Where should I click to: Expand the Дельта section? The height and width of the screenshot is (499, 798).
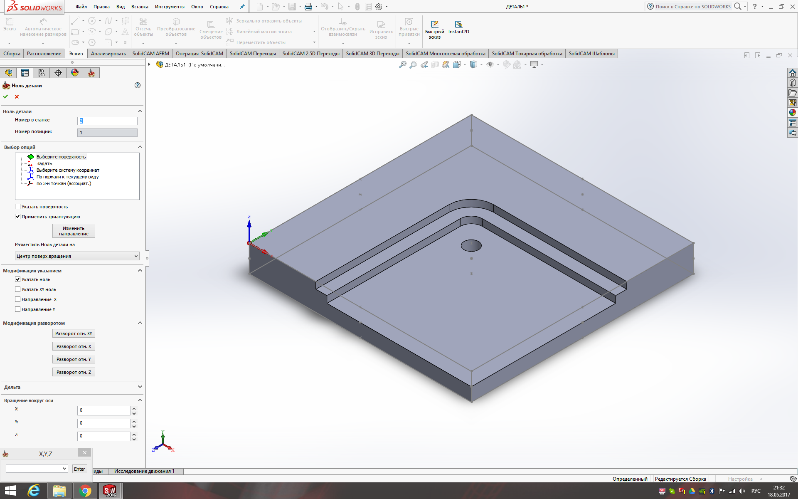pyautogui.click(x=140, y=387)
